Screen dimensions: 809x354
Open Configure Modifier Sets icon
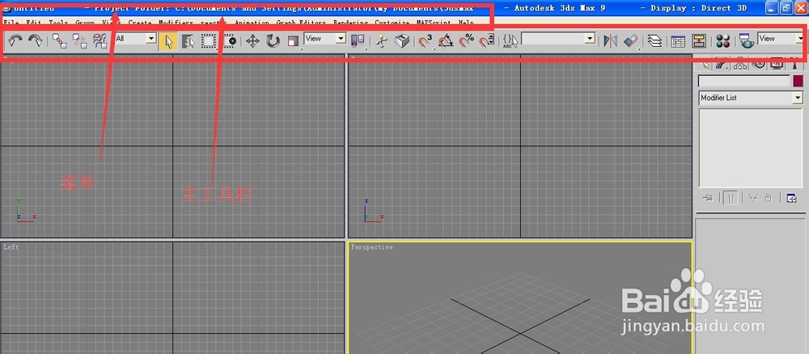coord(791,198)
